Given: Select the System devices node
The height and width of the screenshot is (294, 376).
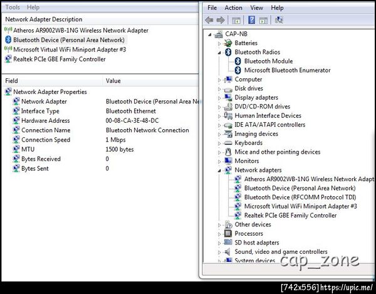Looking at the screenshot, I should (x=254, y=260).
